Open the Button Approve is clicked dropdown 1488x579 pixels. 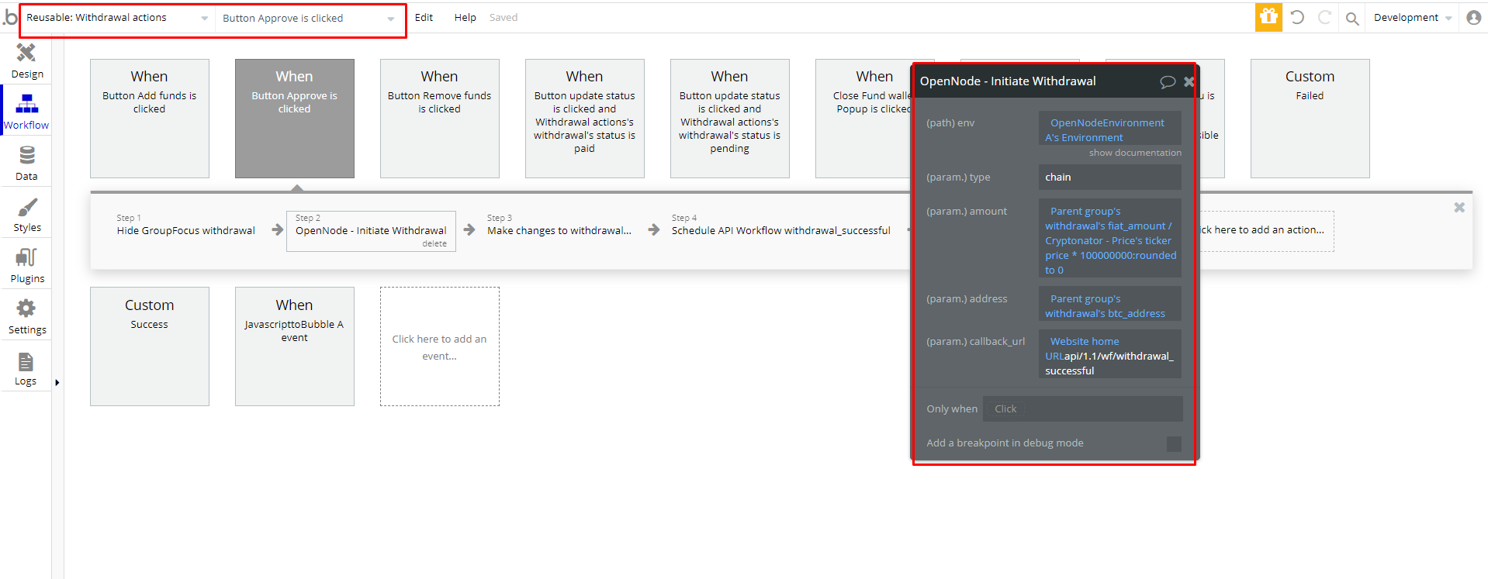[x=309, y=19]
